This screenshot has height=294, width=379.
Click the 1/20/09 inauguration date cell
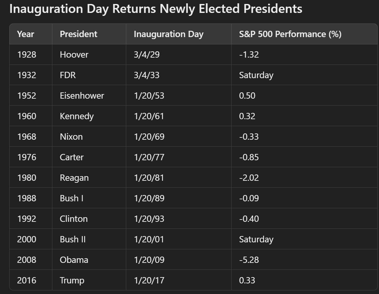tap(149, 260)
